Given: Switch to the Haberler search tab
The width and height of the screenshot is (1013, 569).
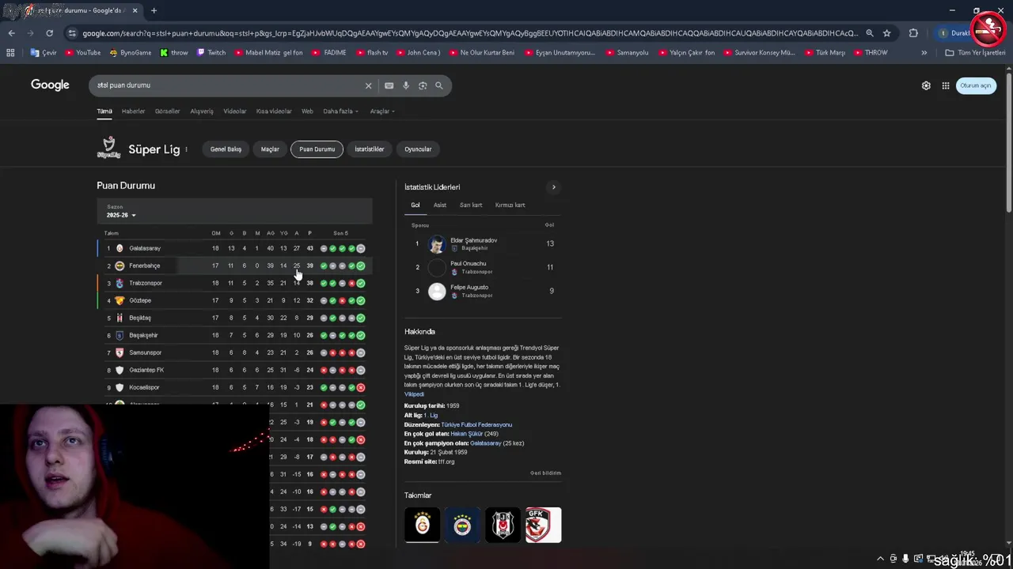Looking at the screenshot, I should pyautogui.click(x=133, y=111).
